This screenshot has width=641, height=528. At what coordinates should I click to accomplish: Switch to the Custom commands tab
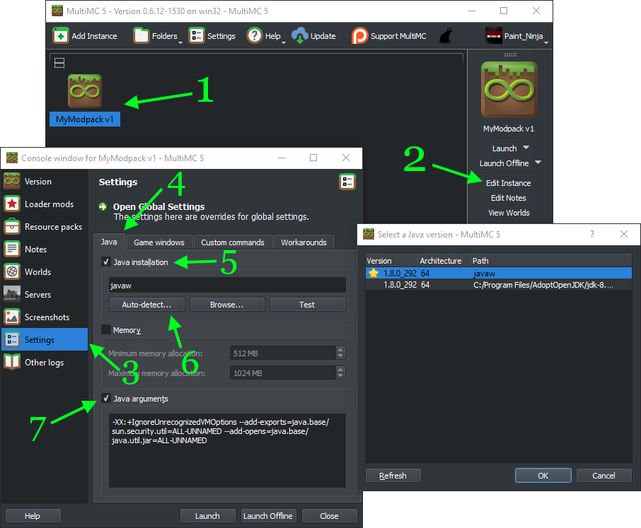[233, 242]
